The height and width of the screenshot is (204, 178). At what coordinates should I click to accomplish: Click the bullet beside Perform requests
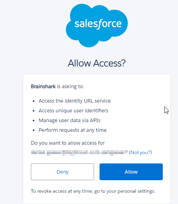point(34,130)
